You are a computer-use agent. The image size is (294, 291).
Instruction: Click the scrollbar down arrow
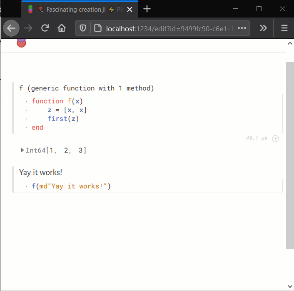[290, 286]
